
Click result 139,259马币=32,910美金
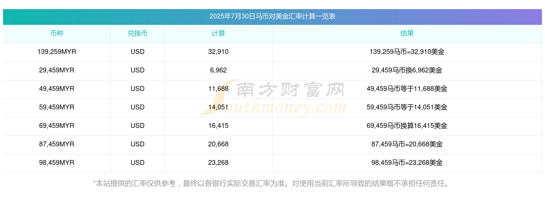tap(407, 52)
